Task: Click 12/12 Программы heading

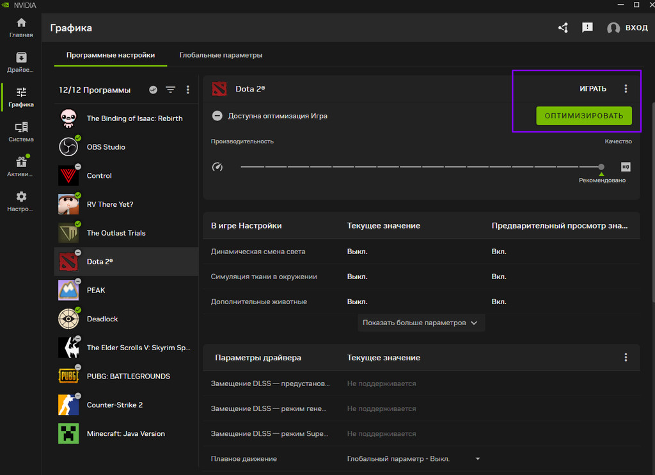Action: (x=95, y=90)
